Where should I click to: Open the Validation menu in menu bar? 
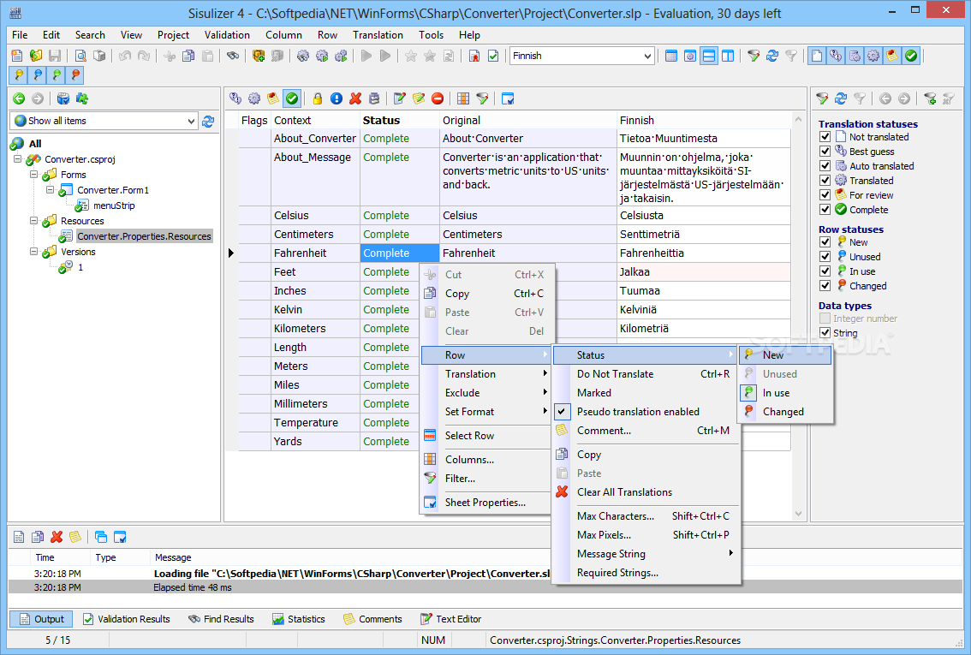(227, 35)
